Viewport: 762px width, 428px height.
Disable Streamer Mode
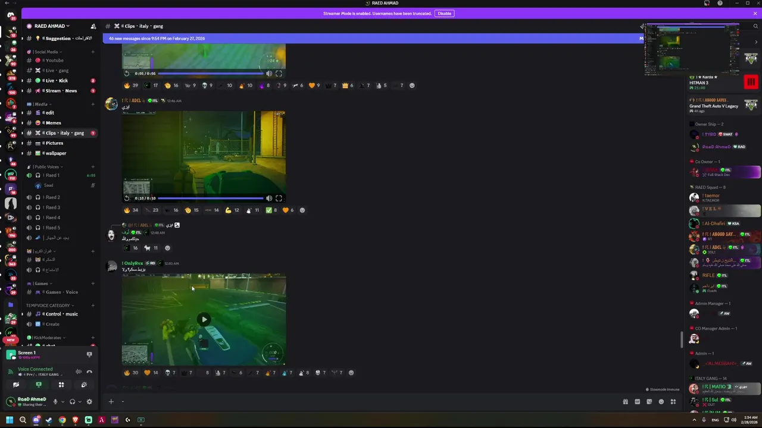[445, 13]
